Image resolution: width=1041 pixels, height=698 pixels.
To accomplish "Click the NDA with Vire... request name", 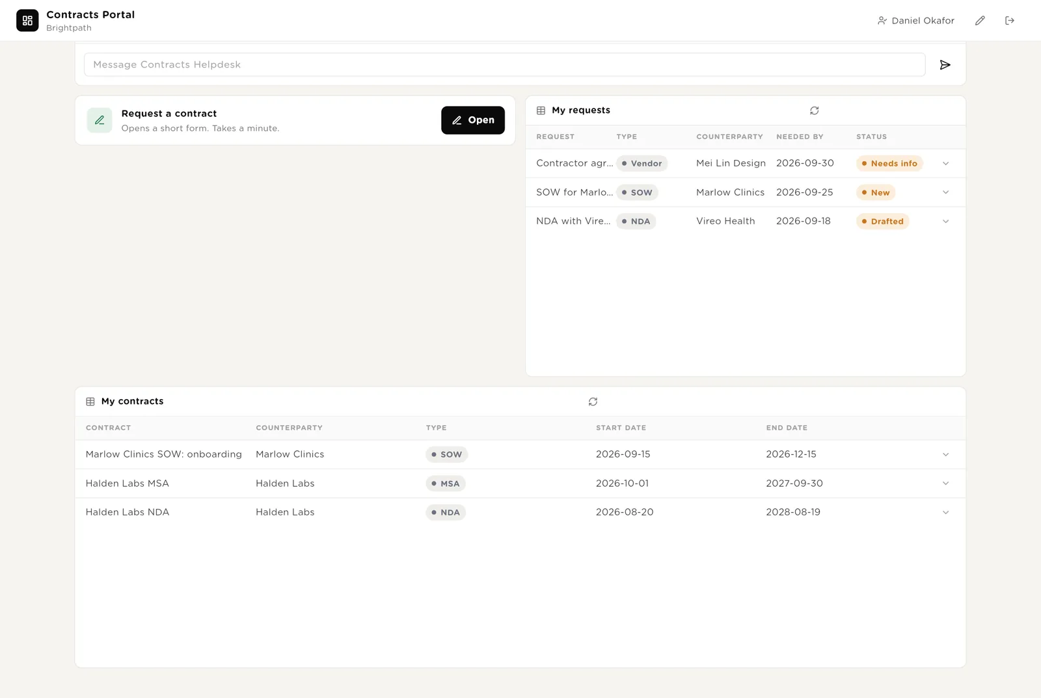I will click(x=573, y=221).
